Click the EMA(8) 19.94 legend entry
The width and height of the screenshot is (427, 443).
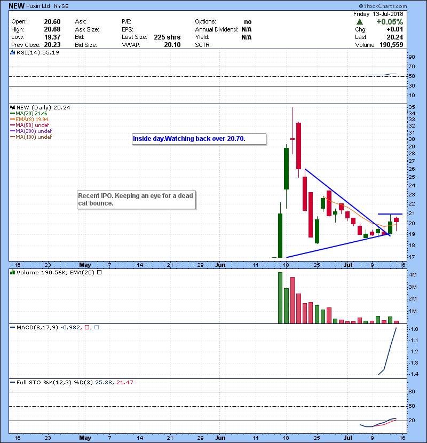[29, 120]
